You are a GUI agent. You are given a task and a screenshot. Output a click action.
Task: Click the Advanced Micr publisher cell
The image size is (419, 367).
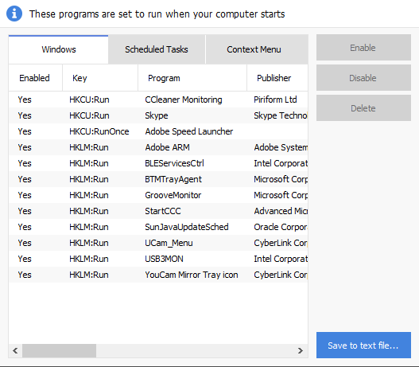(281, 211)
